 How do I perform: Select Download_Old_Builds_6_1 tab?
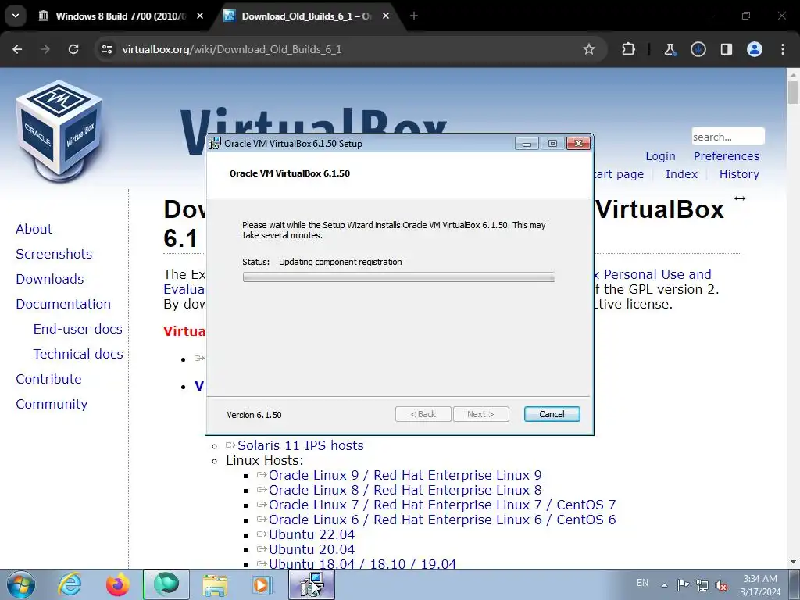(306, 16)
